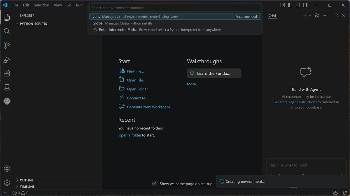The width and height of the screenshot is (350, 196).
Task: Open the Run and Debug view
Action: coord(7,60)
